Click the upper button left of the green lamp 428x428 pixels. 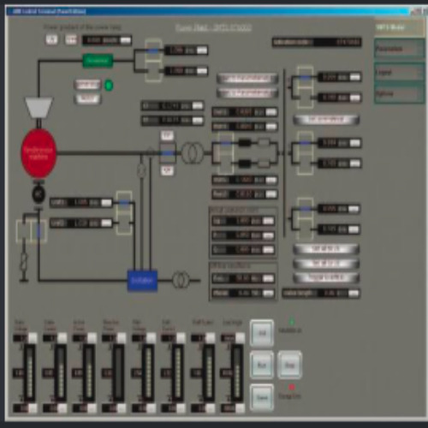point(87,85)
